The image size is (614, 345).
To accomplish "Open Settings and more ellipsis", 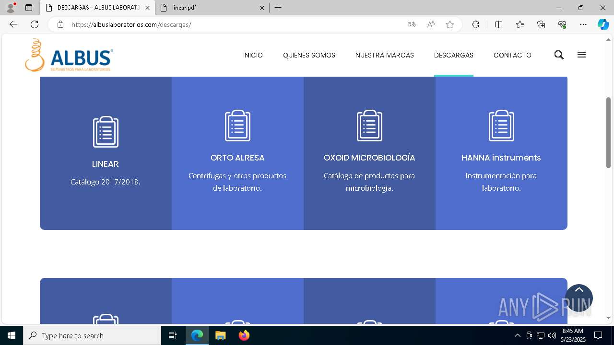I will tap(583, 24).
